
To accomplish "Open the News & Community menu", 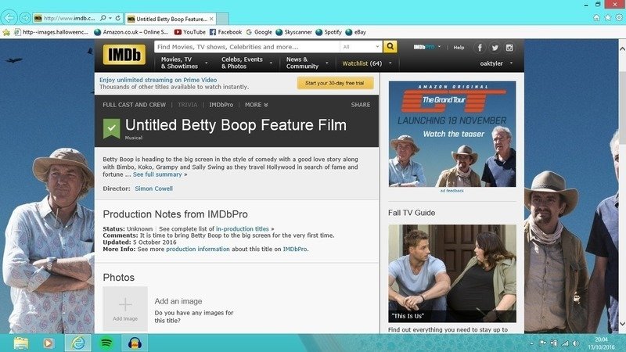I will tap(307, 63).
